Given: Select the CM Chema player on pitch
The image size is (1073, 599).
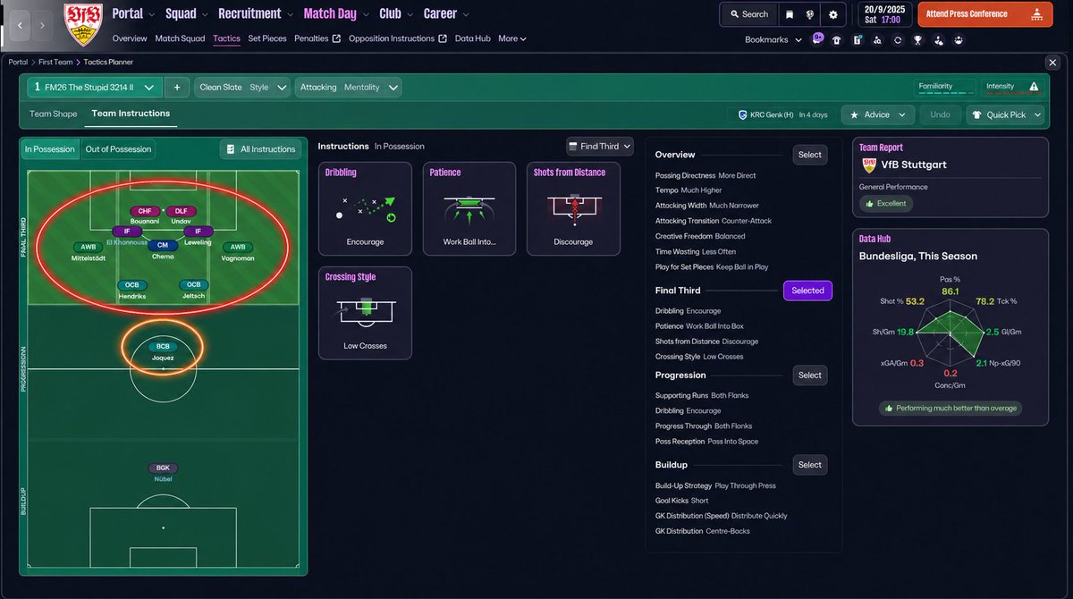Looking at the screenshot, I should coord(163,249).
